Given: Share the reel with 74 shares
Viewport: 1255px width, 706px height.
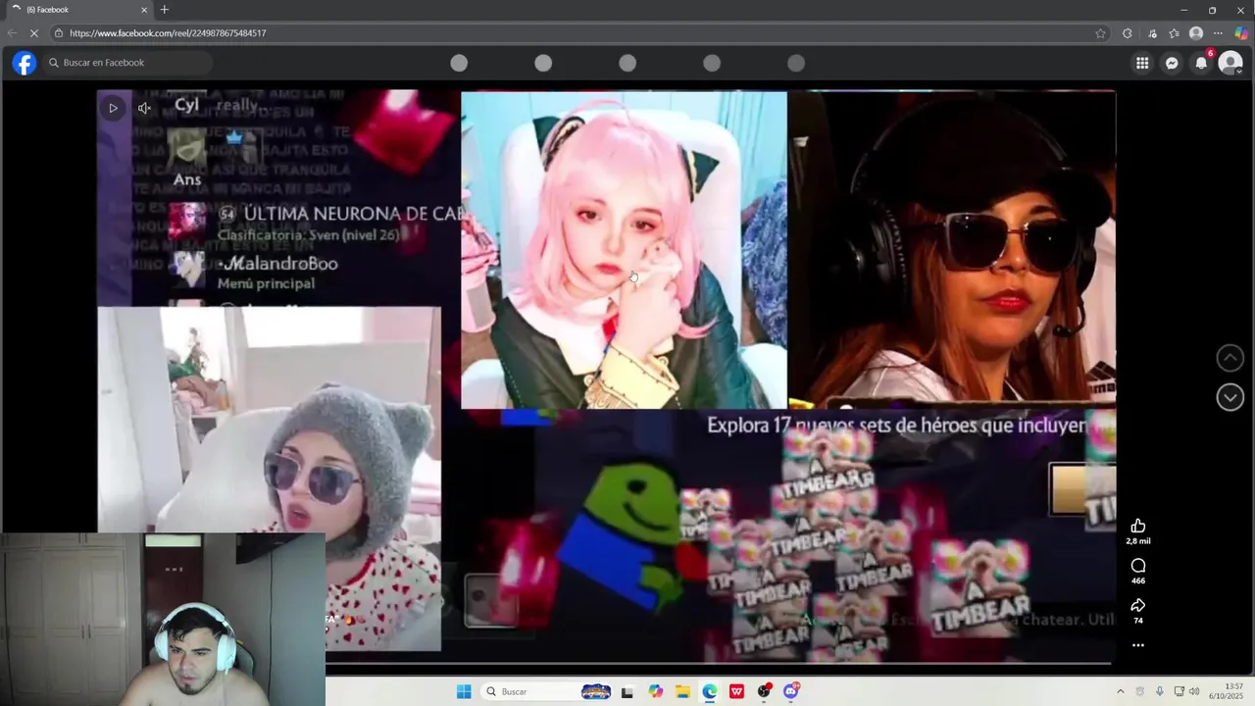Looking at the screenshot, I should (1138, 605).
